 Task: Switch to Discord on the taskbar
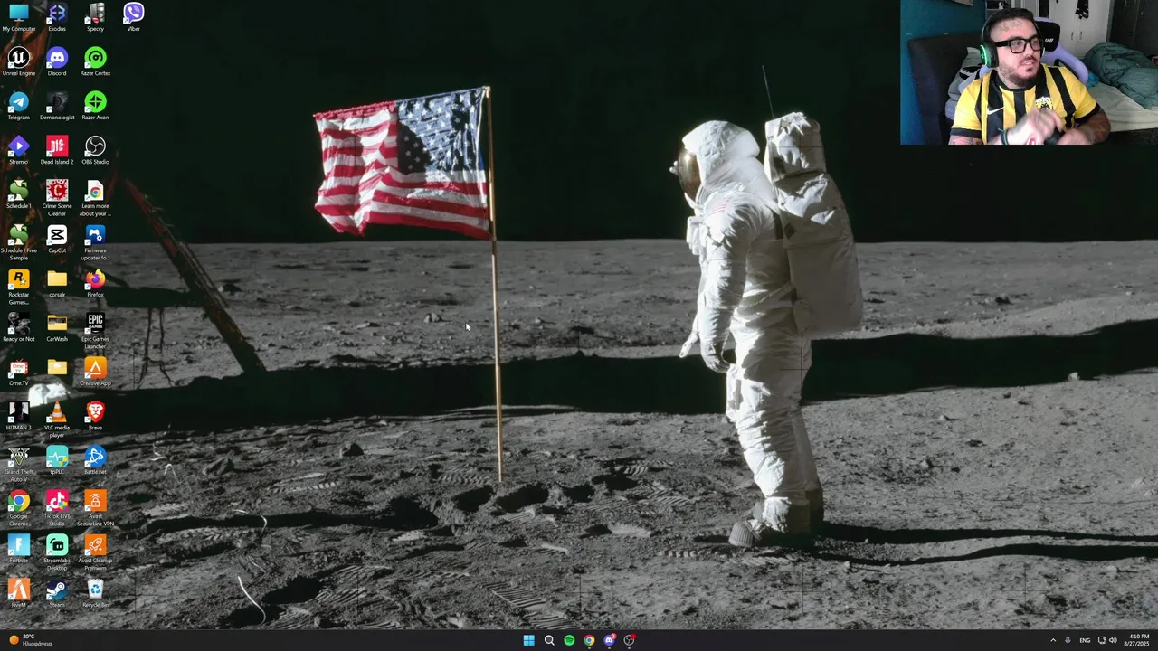(609, 640)
